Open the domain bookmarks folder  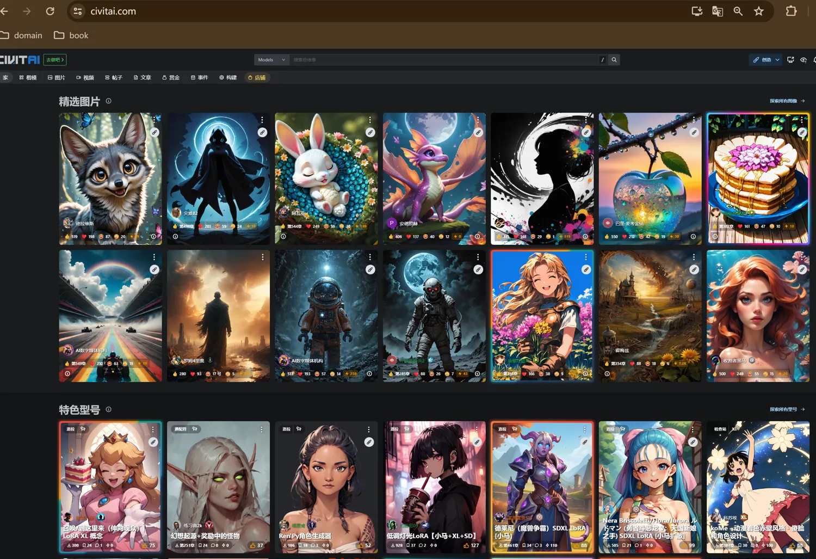click(x=22, y=35)
